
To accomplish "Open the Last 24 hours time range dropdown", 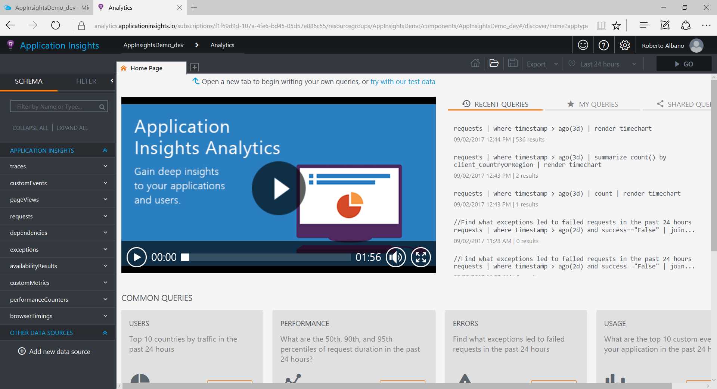I will [599, 63].
